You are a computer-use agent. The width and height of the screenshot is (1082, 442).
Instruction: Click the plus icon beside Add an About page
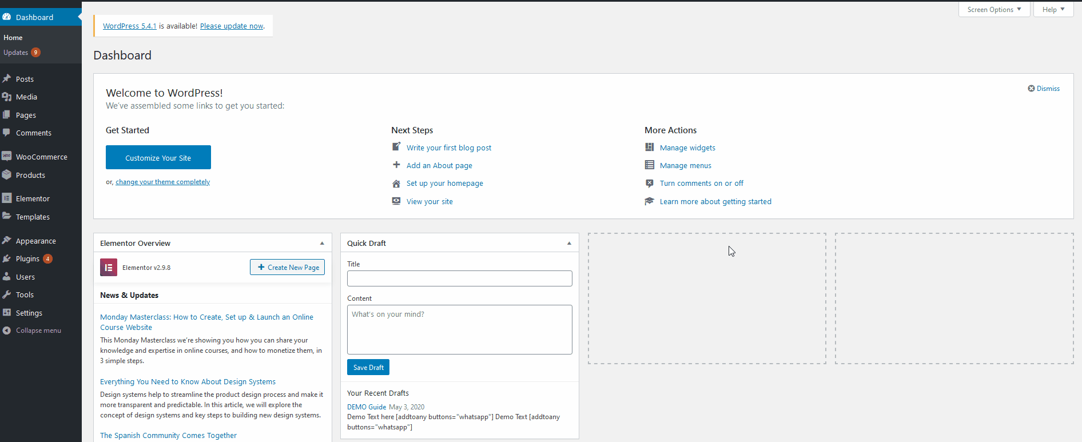click(x=396, y=165)
